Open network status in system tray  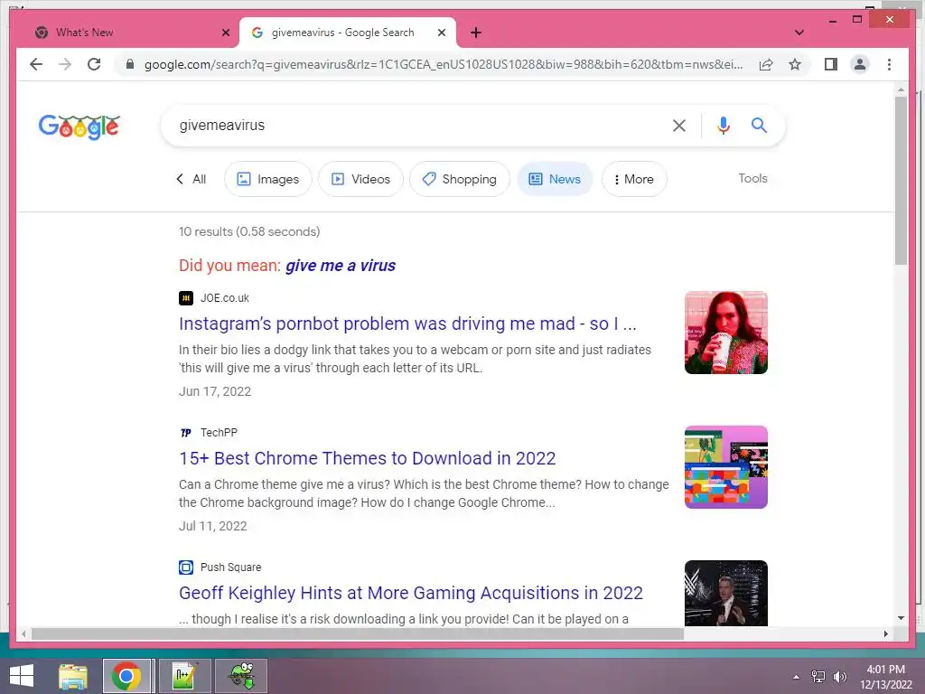click(818, 677)
